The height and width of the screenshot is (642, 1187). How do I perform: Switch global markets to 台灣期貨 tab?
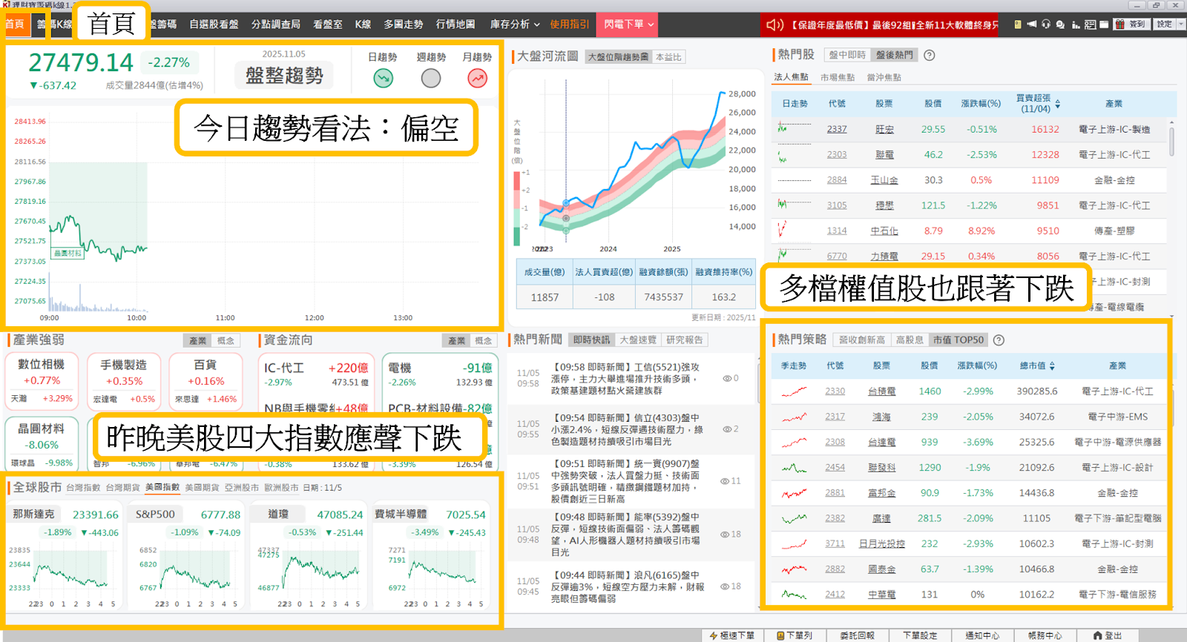tap(123, 488)
